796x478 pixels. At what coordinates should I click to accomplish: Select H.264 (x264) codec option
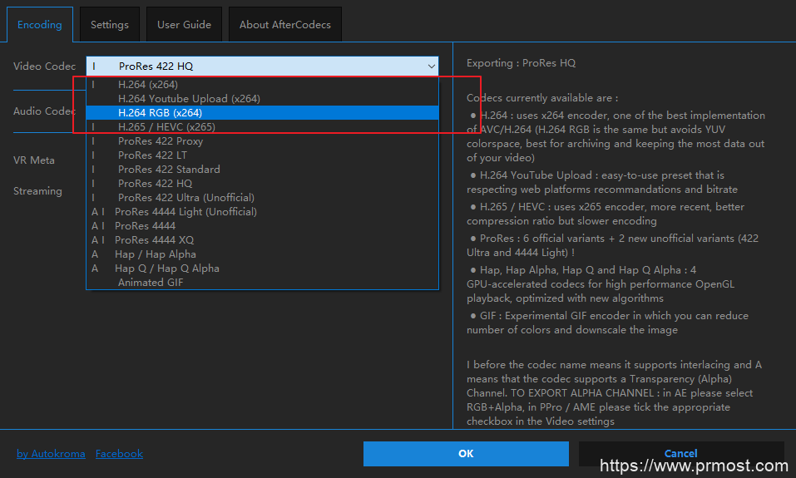tap(263, 84)
